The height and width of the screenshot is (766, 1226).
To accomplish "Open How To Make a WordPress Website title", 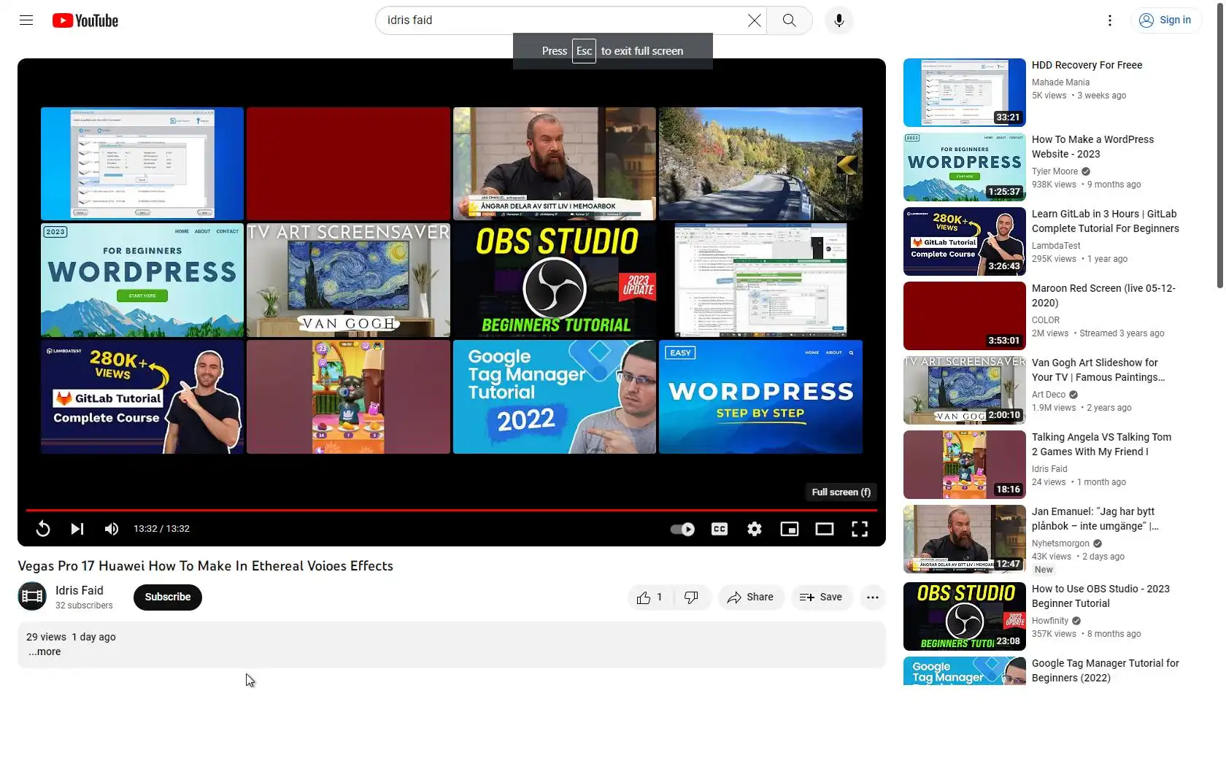I will 1093,147.
